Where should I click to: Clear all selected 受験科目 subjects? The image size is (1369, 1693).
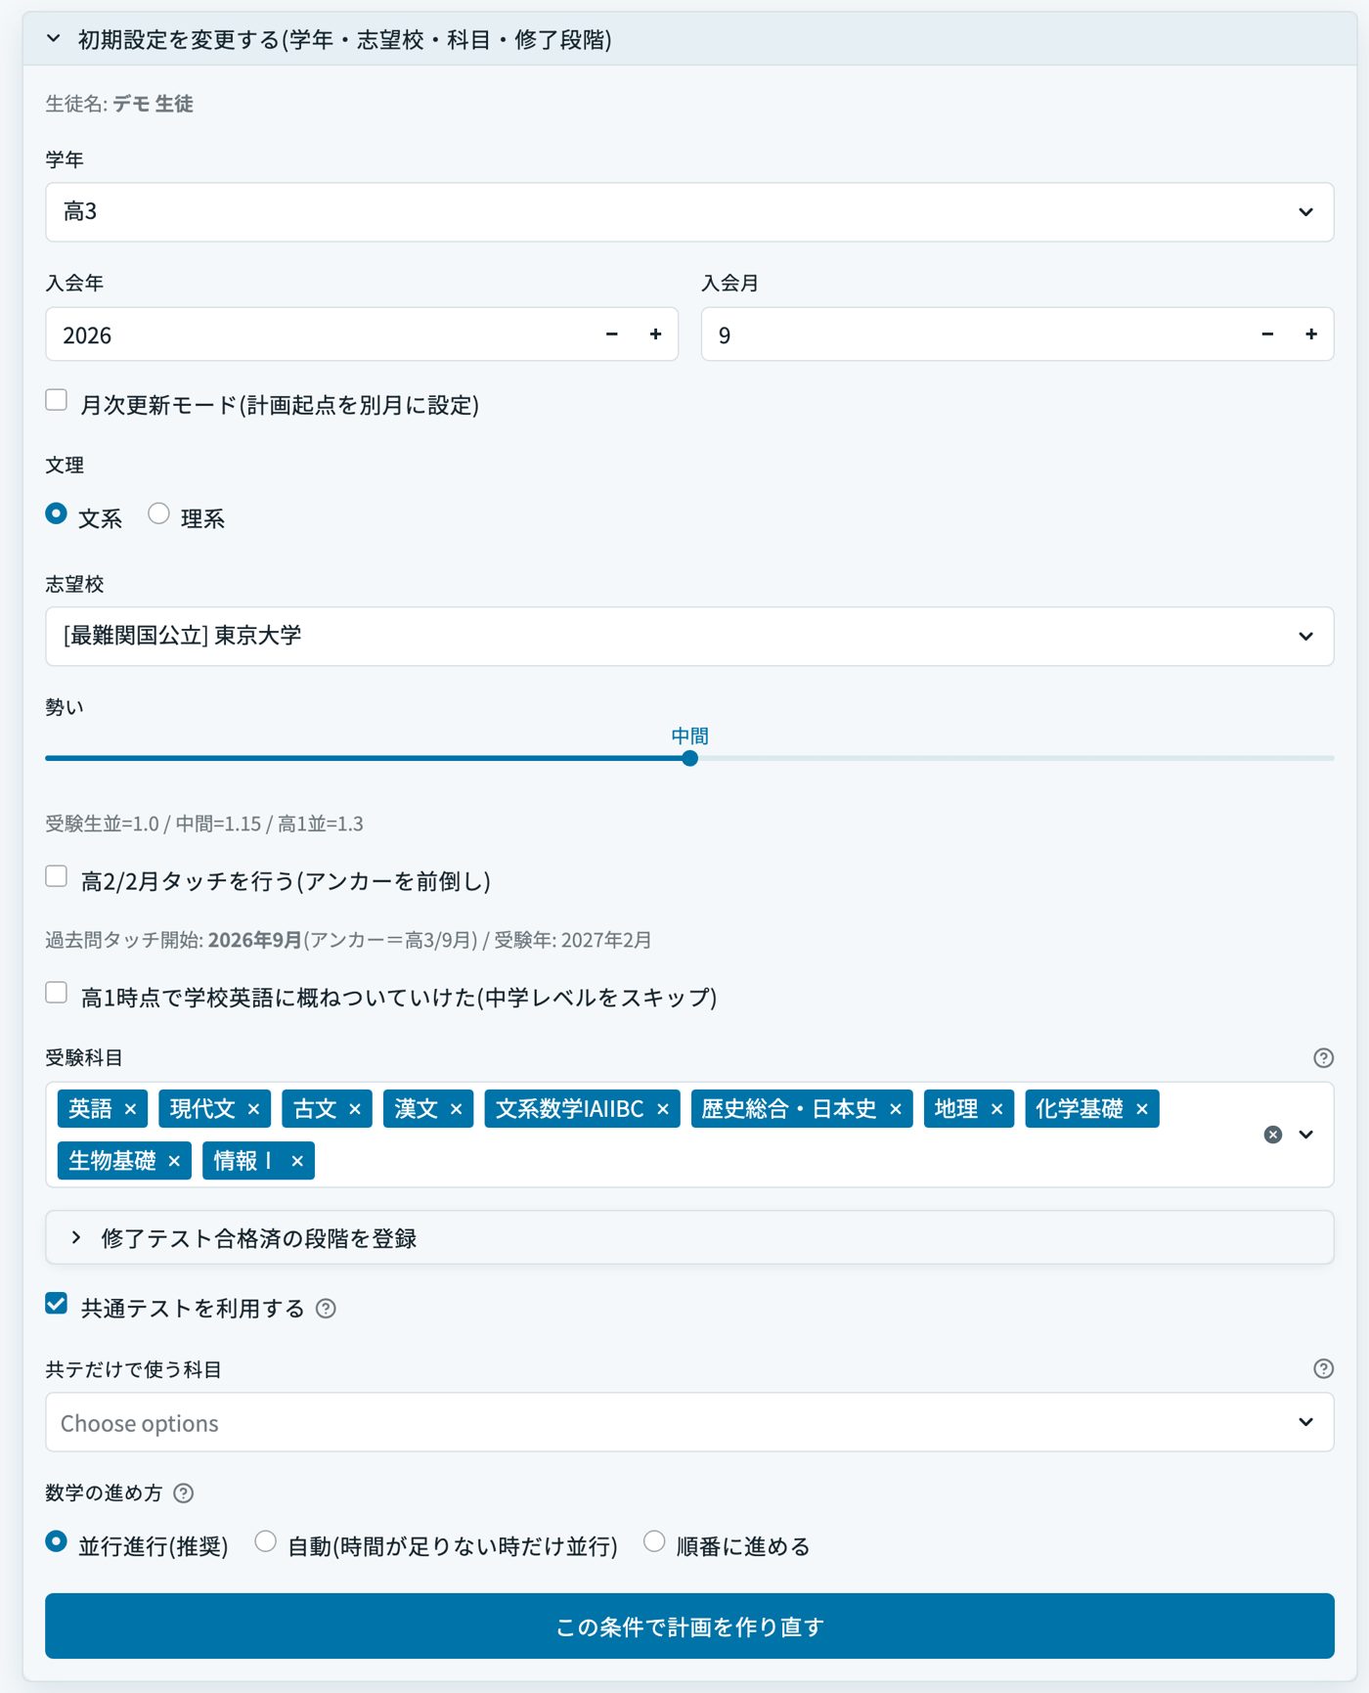click(1272, 1135)
